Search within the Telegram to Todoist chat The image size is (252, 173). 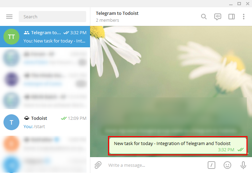204,17
